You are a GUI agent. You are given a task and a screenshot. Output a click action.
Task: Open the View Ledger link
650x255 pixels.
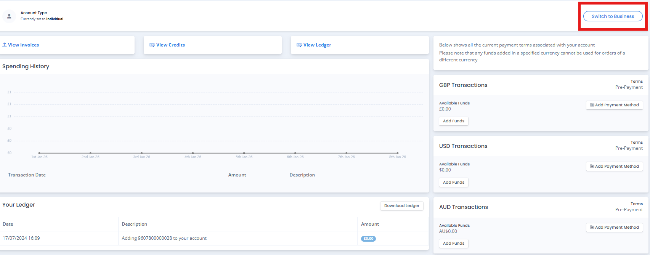317,45
